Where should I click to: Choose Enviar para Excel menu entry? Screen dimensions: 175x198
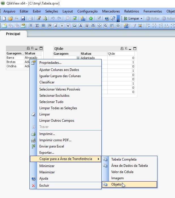65,146
